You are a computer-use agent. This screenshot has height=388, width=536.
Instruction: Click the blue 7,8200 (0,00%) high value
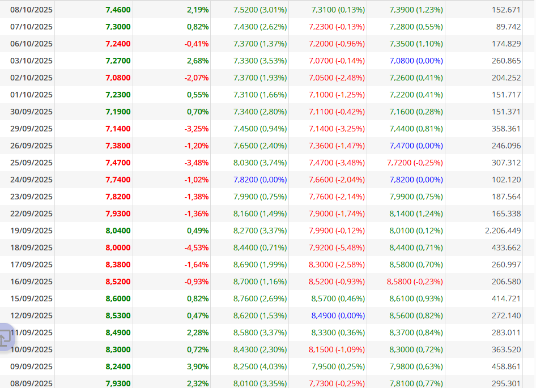click(x=260, y=180)
